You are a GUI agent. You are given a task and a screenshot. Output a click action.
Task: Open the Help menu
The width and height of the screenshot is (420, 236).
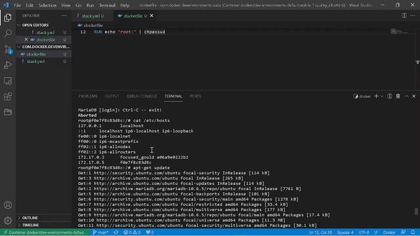125,5
